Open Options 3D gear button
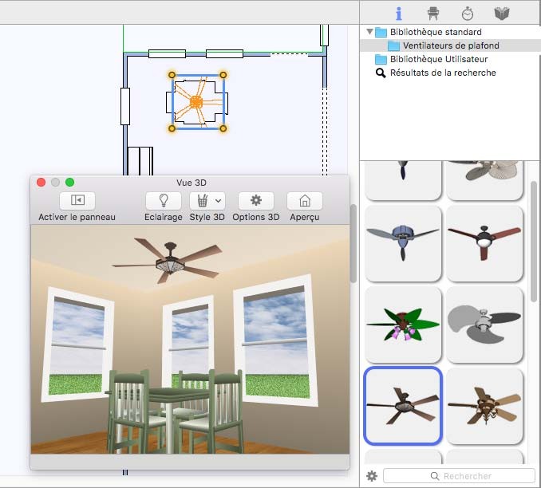Screen dimensions: 541x488 click(x=255, y=201)
